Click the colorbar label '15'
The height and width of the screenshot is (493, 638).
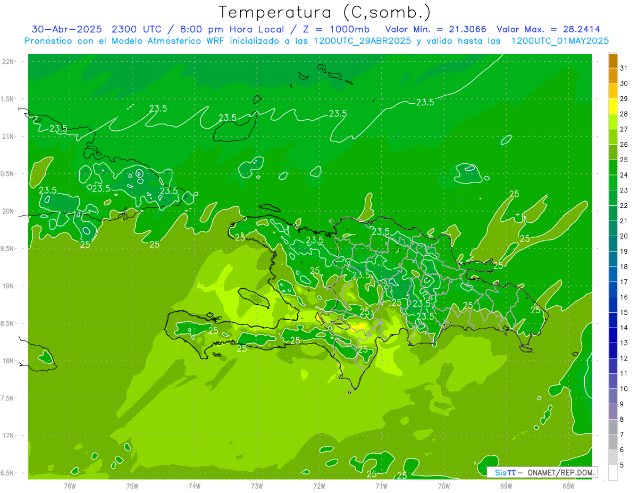624,312
